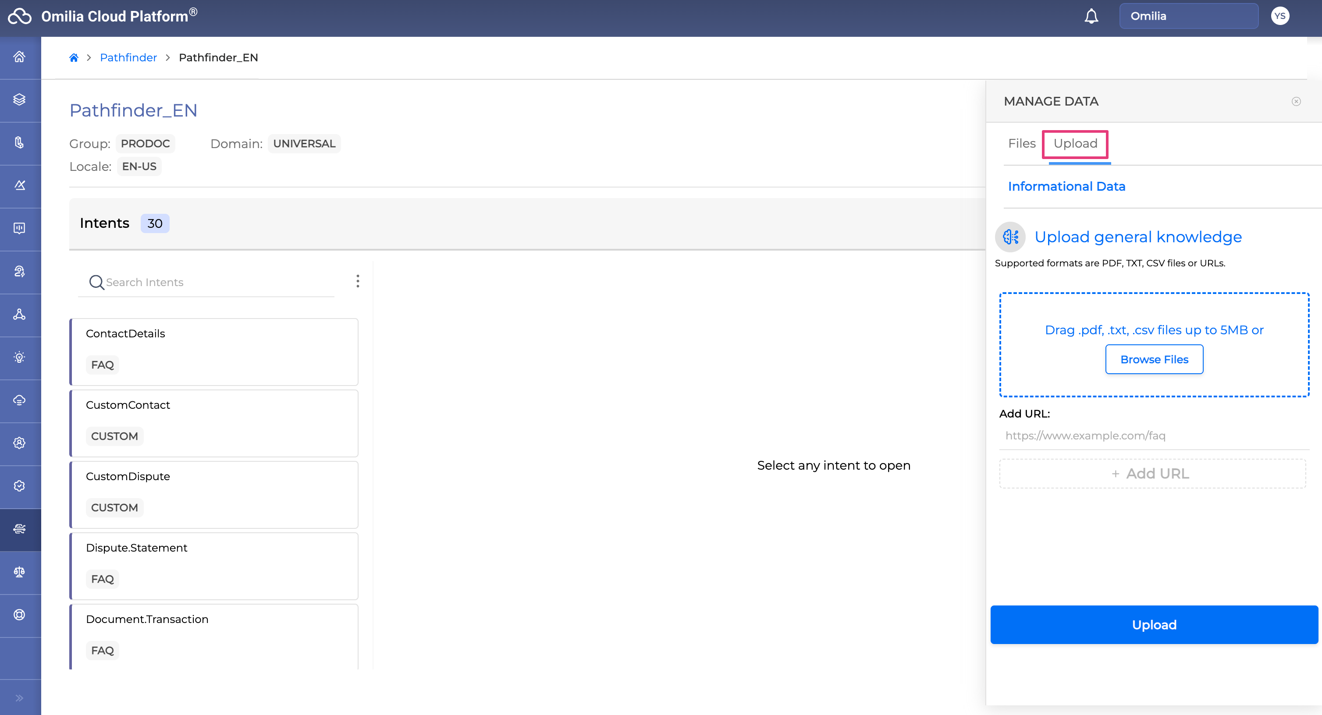The image size is (1322, 715).
Task: Click the Pathfinder breadcrumb link
Action: (128, 57)
